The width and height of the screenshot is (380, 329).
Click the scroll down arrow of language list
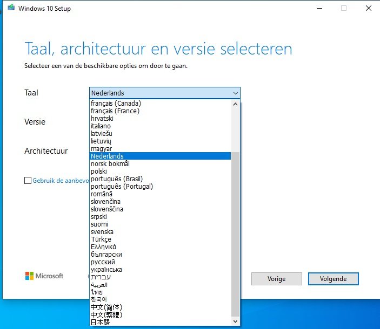235,321
